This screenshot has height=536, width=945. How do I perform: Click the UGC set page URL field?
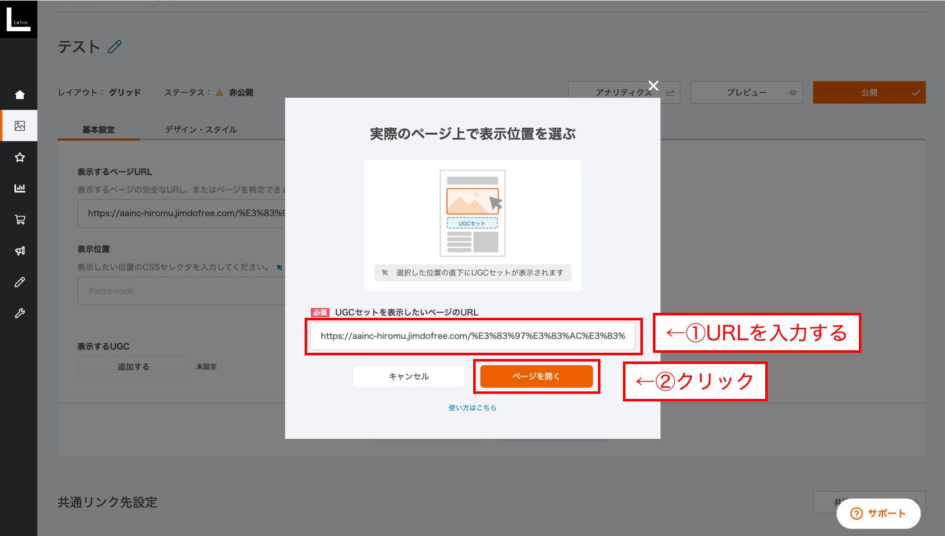tap(472, 336)
